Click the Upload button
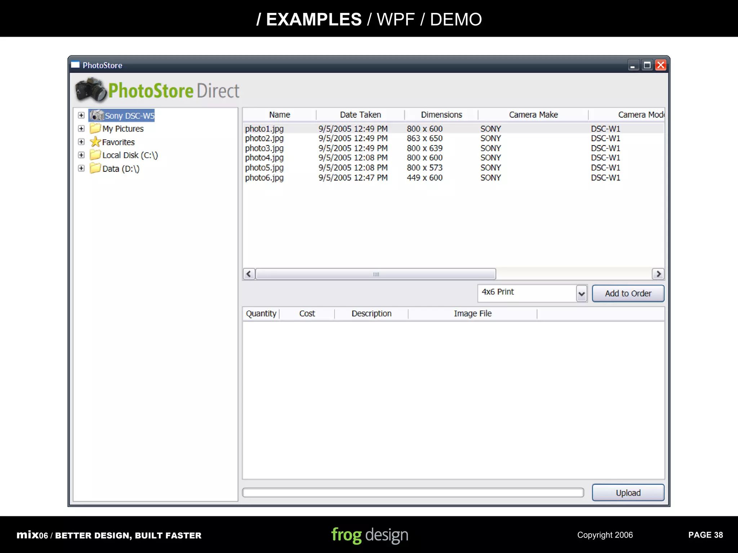The width and height of the screenshot is (738, 553). (x=628, y=493)
